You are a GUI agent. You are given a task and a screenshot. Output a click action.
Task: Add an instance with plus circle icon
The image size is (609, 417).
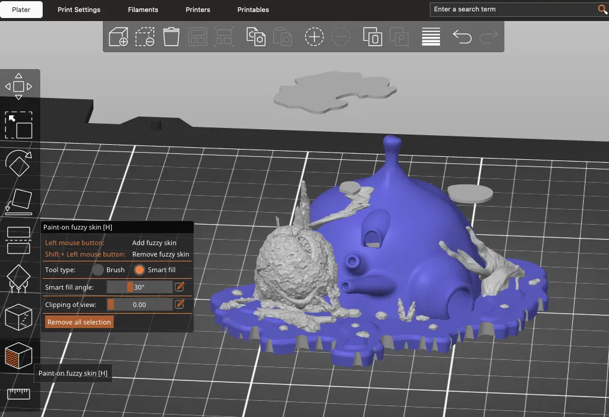(x=314, y=37)
